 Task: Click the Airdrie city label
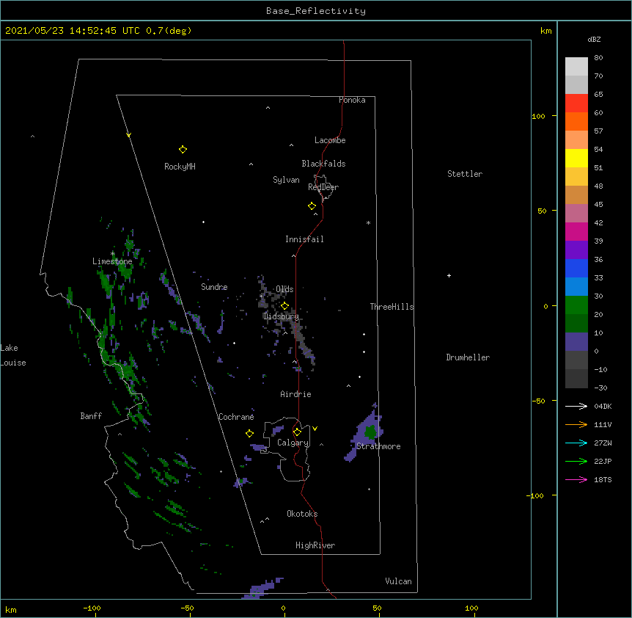pos(296,394)
